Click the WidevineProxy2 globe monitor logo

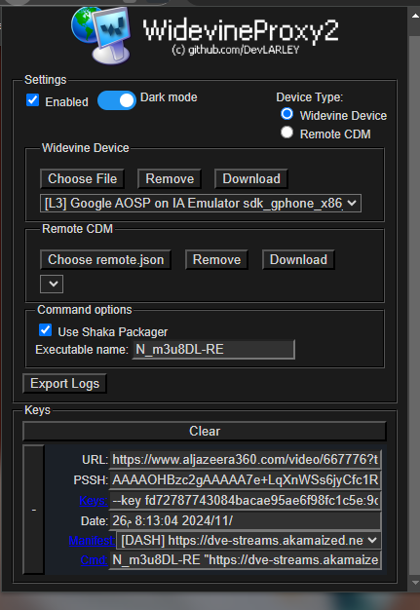click(100, 35)
